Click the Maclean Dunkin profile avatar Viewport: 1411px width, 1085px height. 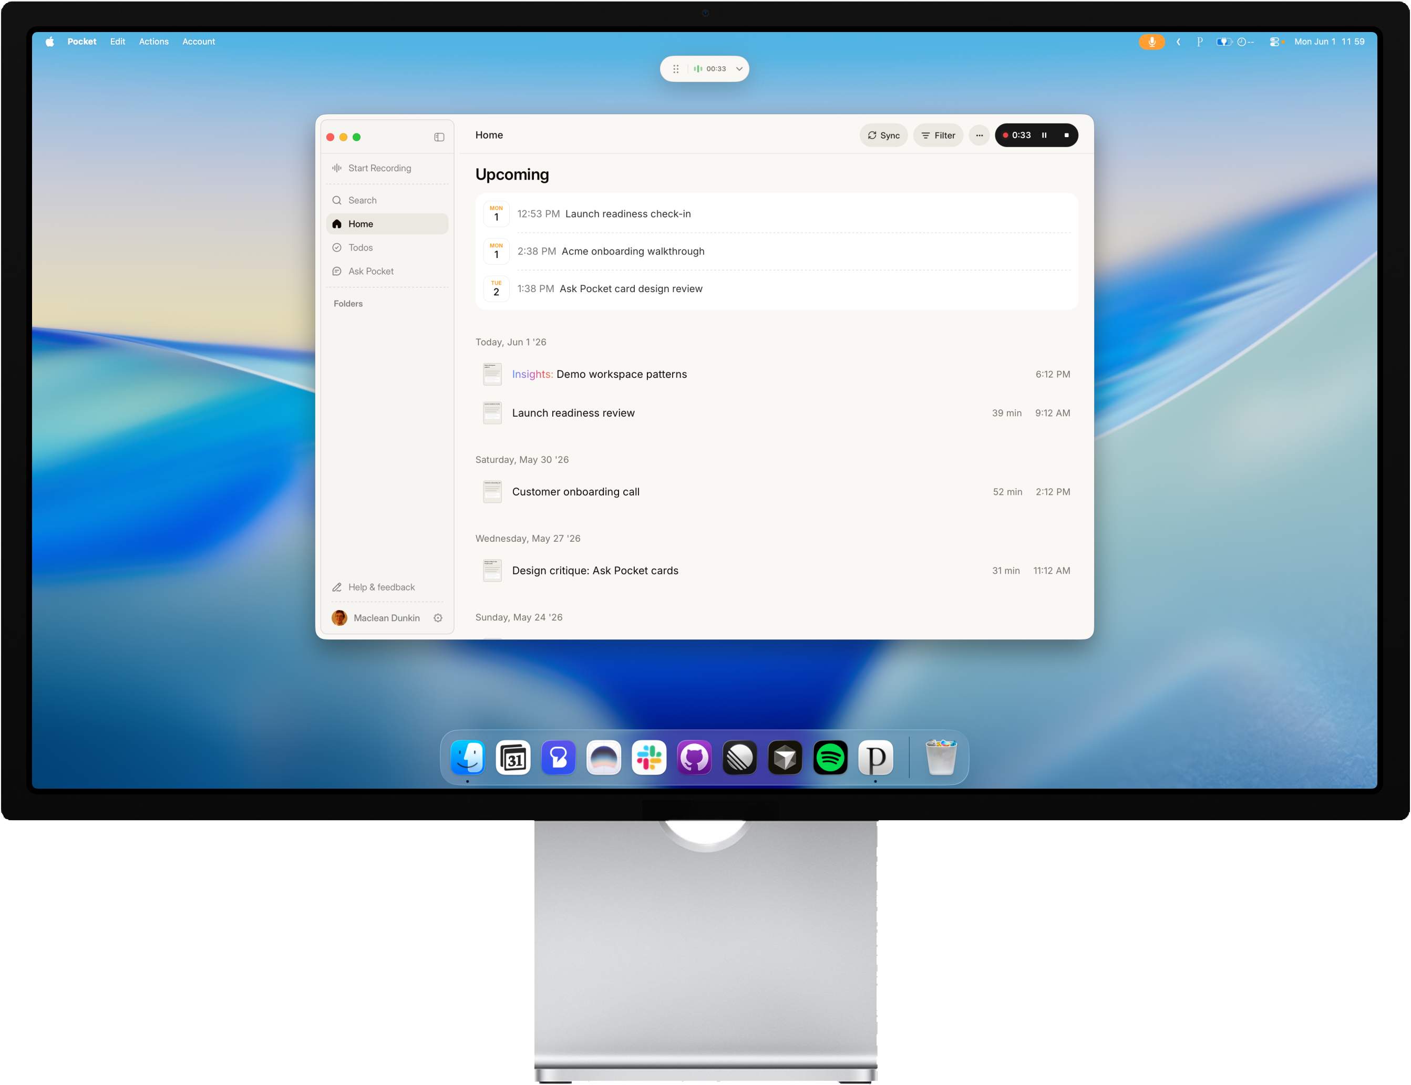pos(339,618)
